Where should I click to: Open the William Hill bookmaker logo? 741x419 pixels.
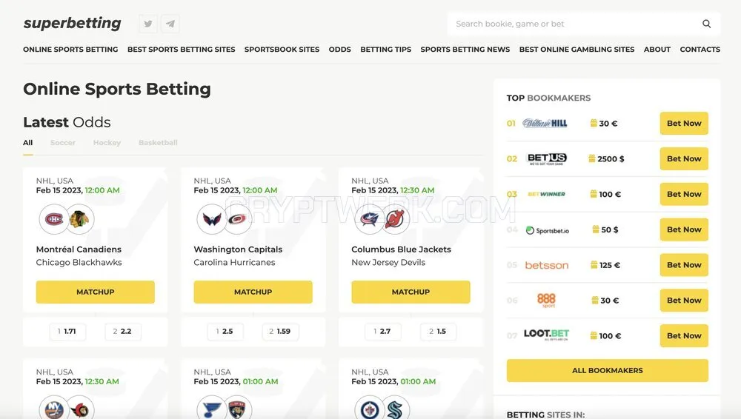coord(545,124)
